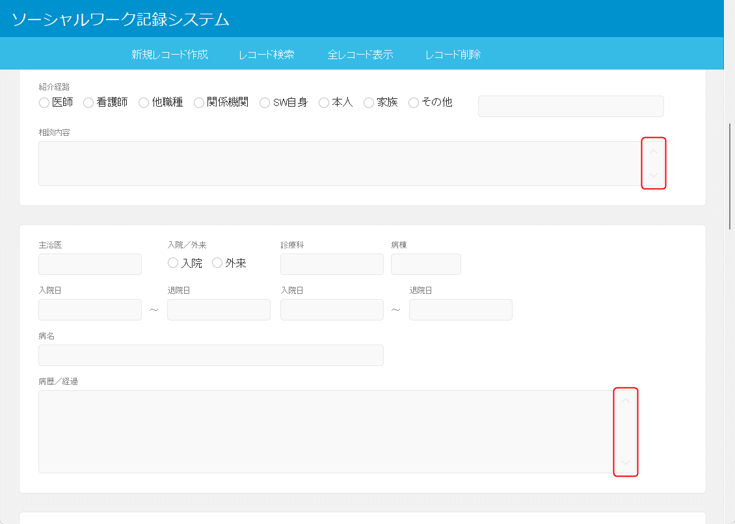Focus the 病棟 input field
The height and width of the screenshot is (524, 735).
coord(426,265)
